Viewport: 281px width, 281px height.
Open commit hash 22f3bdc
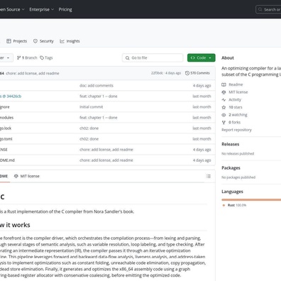pyautogui.click(x=157, y=73)
